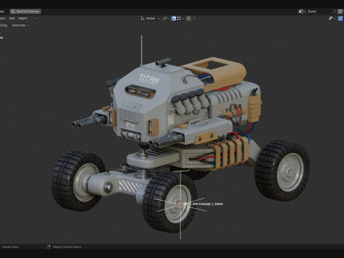344x258 pixels.
Task: Open the proportional editing falloff icon
Action: pyautogui.click(x=194, y=19)
